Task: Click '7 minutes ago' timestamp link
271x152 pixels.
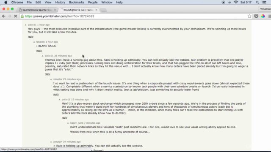Action: [92, 123]
